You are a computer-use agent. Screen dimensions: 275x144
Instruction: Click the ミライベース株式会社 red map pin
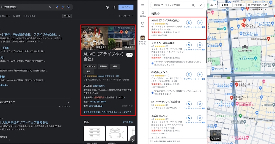point(237,85)
